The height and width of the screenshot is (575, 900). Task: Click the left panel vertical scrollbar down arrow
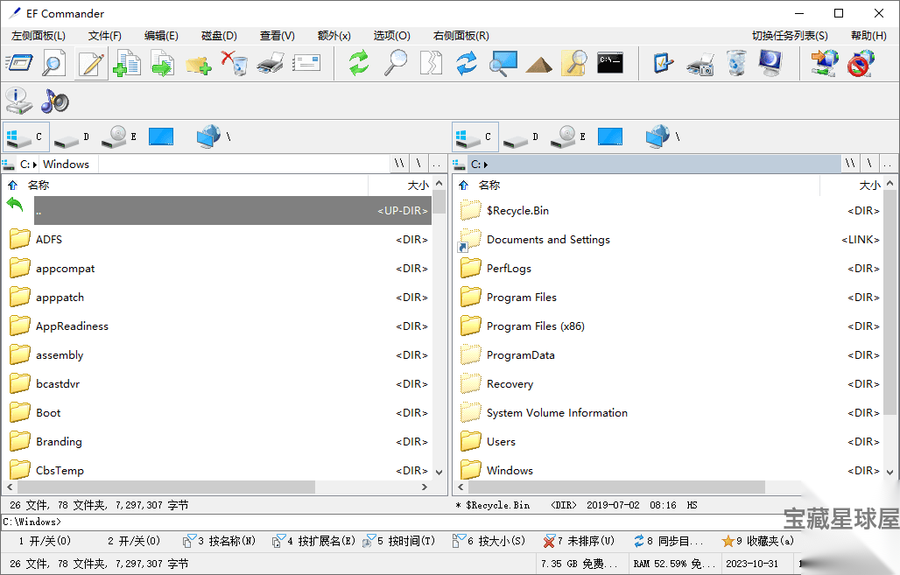(439, 473)
